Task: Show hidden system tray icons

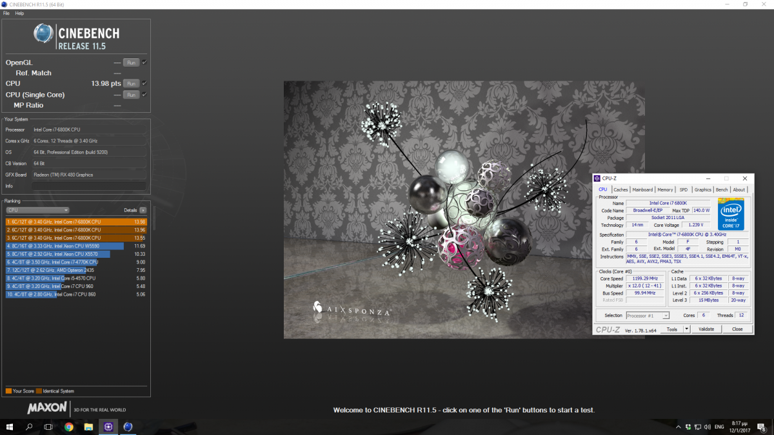Action: pos(678,427)
